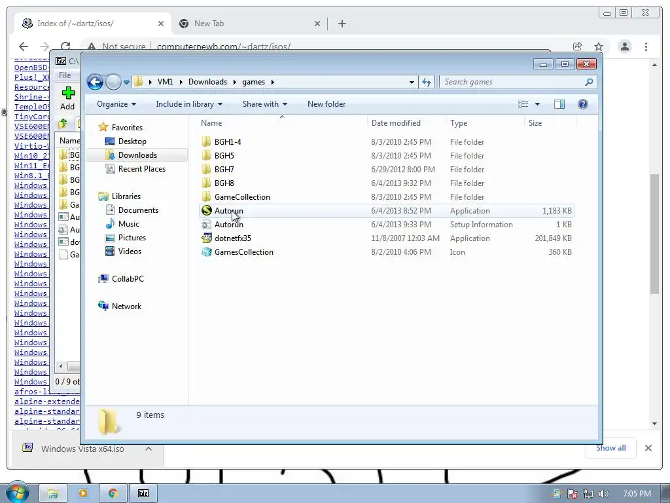Open the 7-Zip taskbar button
This screenshot has height=503, width=670.
tap(143, 494)
